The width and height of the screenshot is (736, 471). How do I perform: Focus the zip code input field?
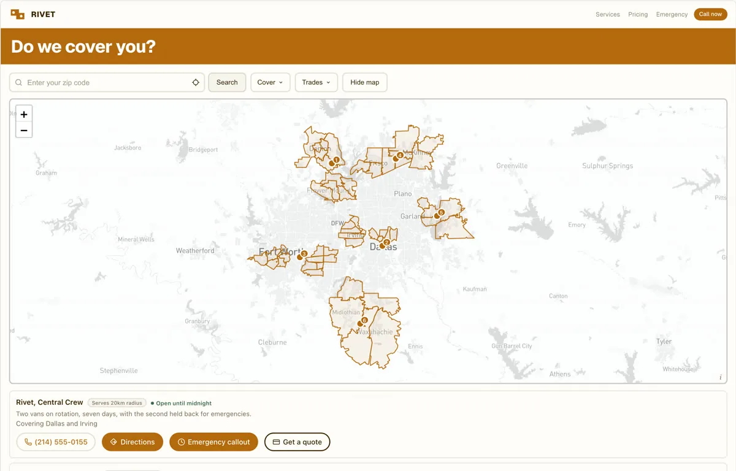coord(107,82)
